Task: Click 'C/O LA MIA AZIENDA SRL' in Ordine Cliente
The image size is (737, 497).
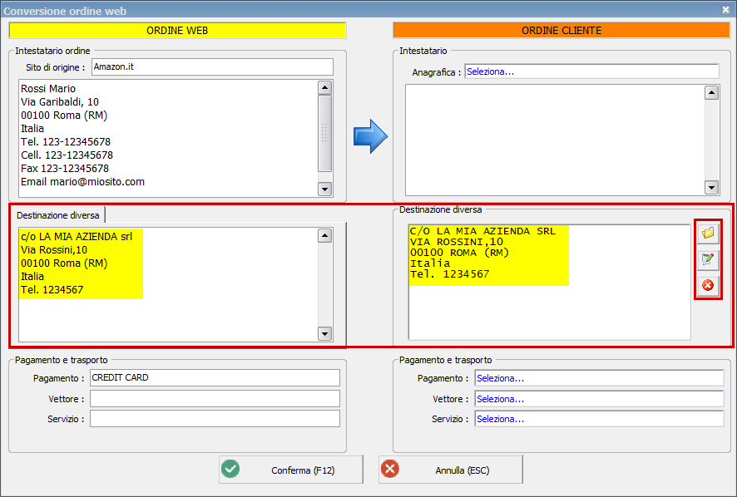Action: (x=482, y=231)
